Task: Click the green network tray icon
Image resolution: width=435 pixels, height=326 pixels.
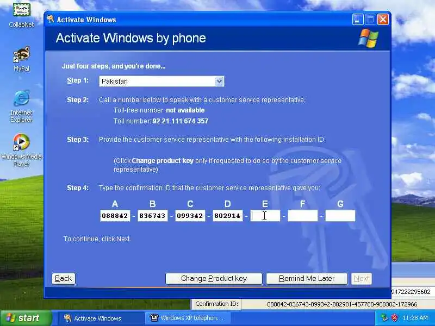Action: tap(384, 318)
